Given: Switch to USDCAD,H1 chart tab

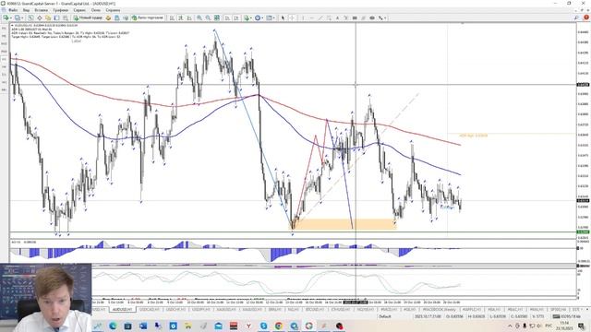Looking at the screenshot, I should coord(150,310).
